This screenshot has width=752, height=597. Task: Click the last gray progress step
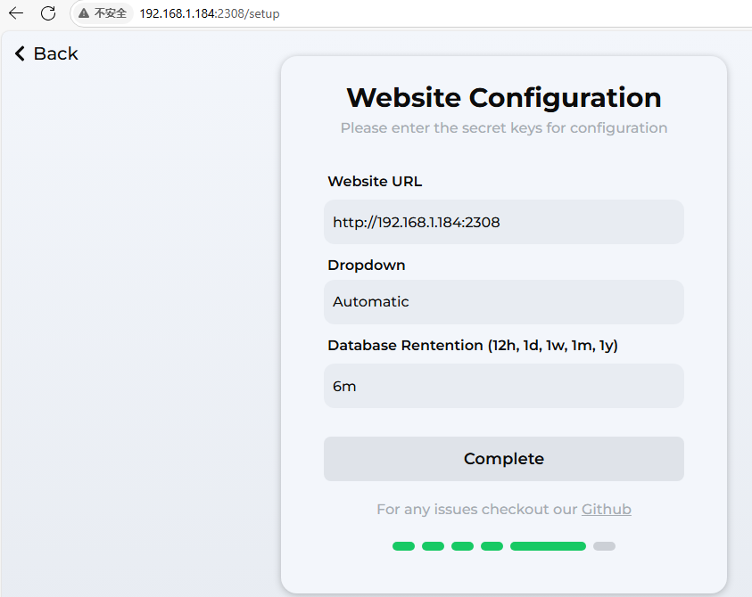coord(604,546)
